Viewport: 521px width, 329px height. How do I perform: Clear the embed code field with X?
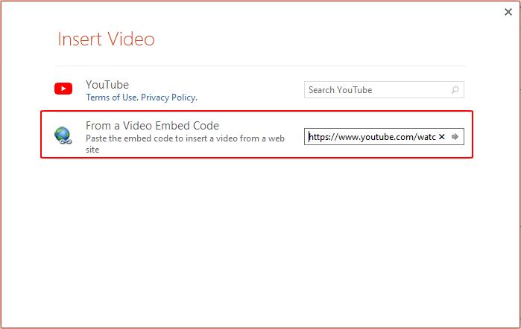coord(441,136)
